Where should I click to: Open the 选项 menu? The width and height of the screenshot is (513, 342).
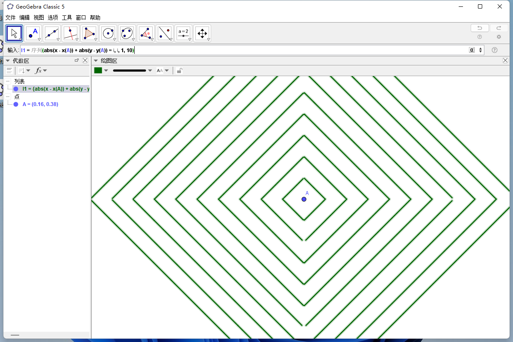(53, 18)
